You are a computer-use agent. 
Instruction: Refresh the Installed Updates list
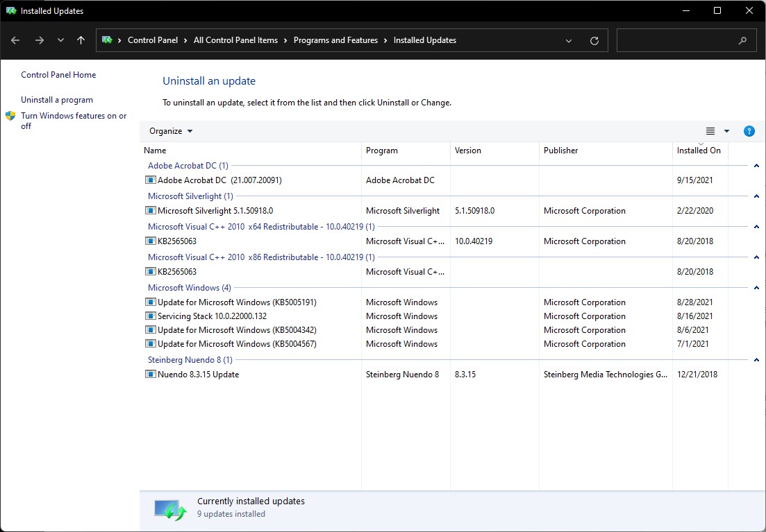(594, 40)
